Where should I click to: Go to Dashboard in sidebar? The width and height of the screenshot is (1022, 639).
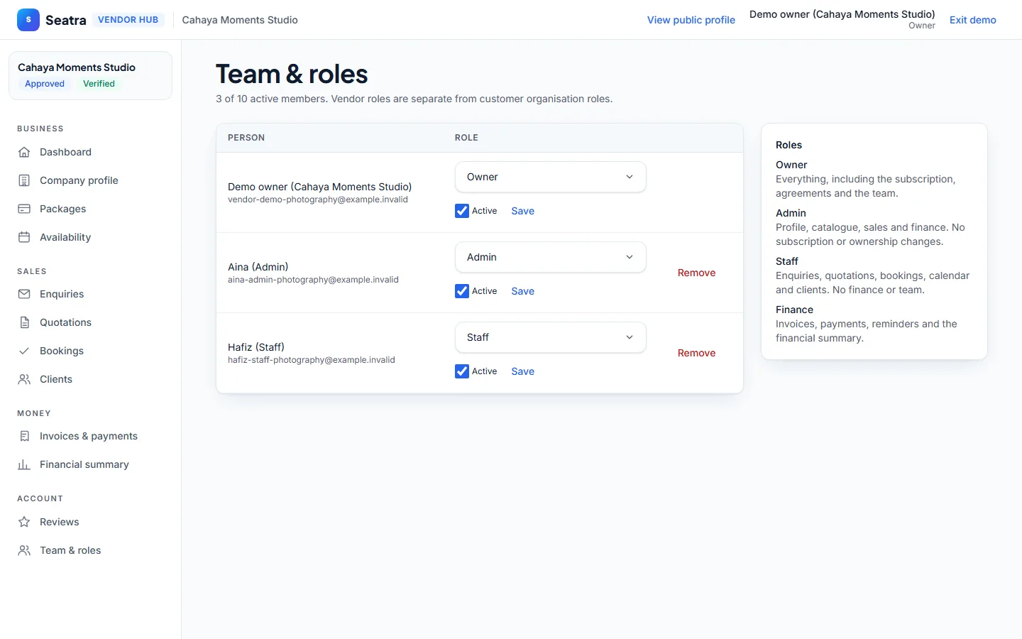[90, 152]
